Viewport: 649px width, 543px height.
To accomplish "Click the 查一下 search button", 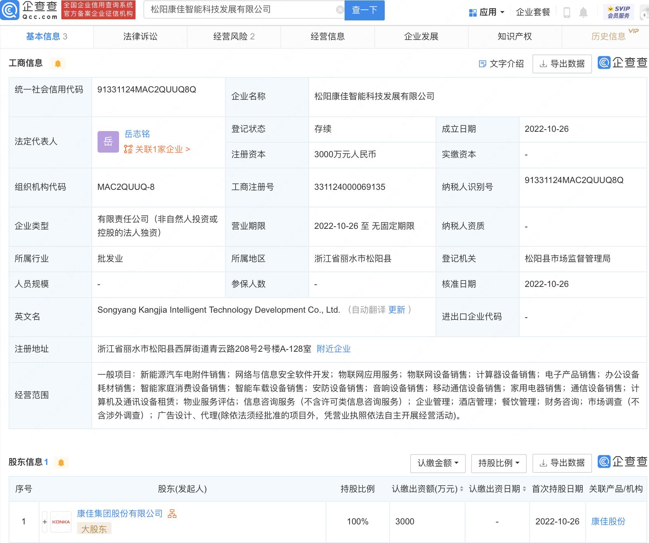I will tap(364, 10).
